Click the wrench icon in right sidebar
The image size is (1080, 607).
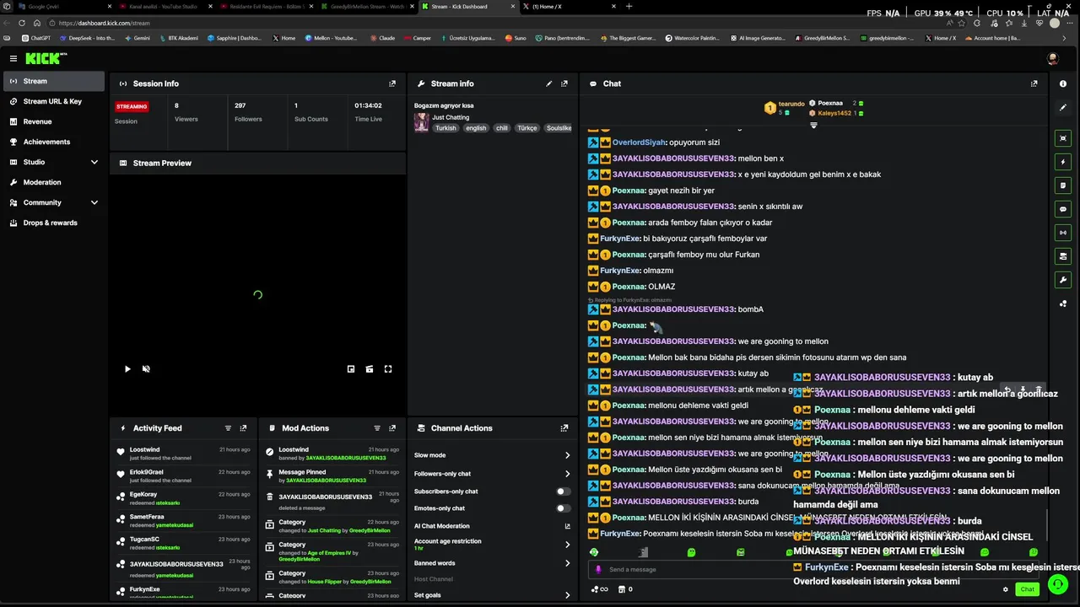(x=1063, y=280)
